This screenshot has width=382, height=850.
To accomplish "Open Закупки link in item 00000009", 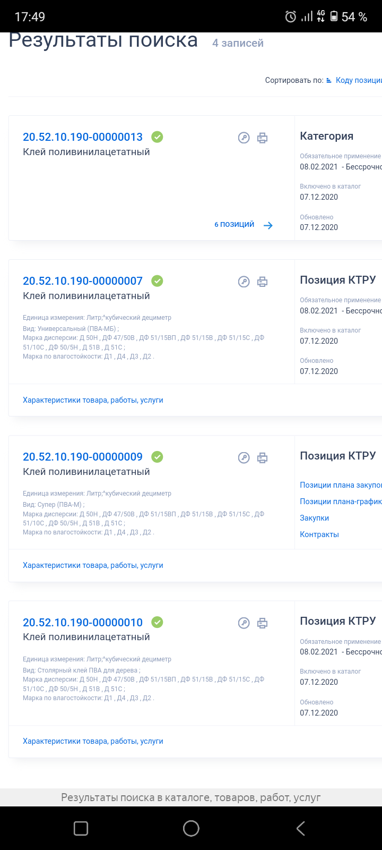I will 315,518.
